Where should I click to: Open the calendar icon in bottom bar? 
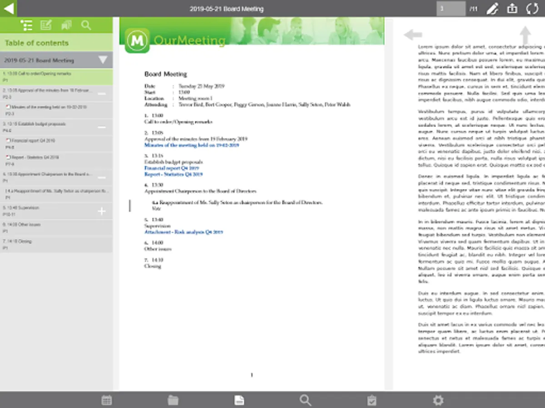pyautogui.click(x=107, y=400)
